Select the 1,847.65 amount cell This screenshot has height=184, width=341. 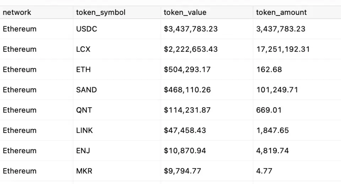coord(272,130)
